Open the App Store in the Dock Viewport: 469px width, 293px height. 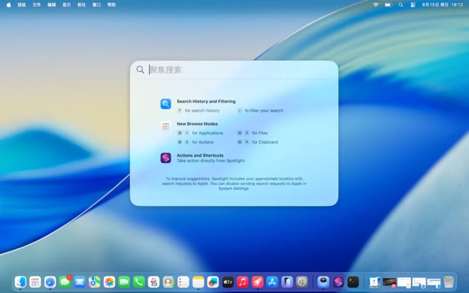(272, 282)
